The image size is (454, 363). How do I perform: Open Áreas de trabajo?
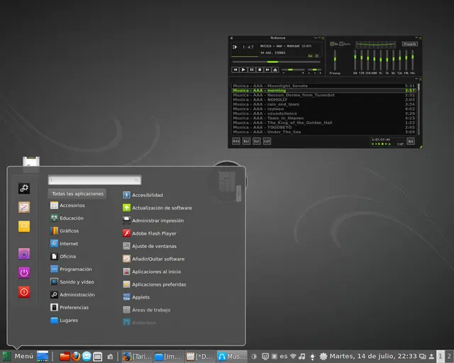[x=146, y=310]
